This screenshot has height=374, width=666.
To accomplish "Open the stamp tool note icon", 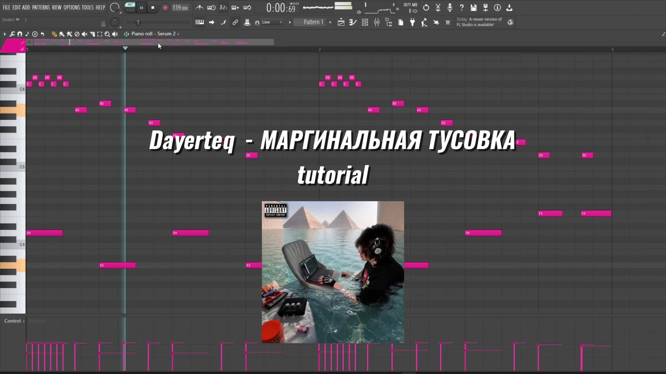I will pyautogui.click(x=27, y=34).
